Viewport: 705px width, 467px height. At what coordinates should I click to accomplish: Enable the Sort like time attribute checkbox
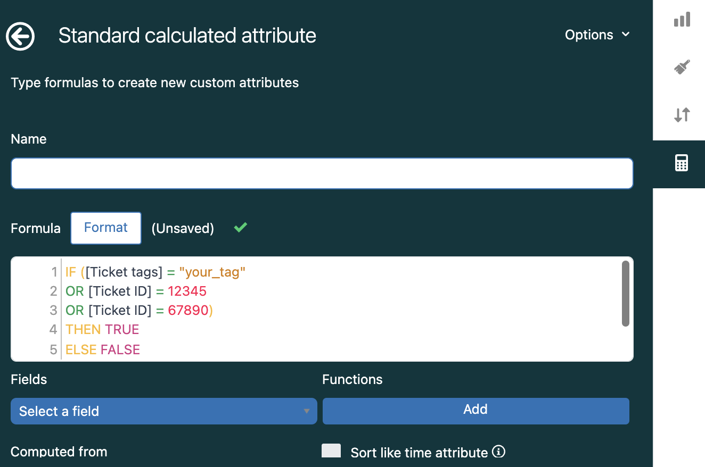331,451
